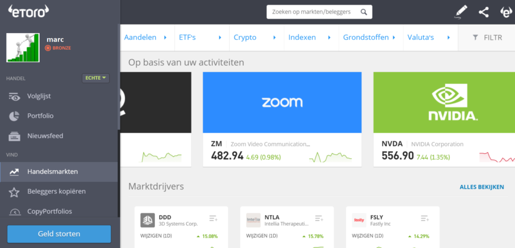
Task: Click the magnifier icon in search box
Action: coord(364,12)
